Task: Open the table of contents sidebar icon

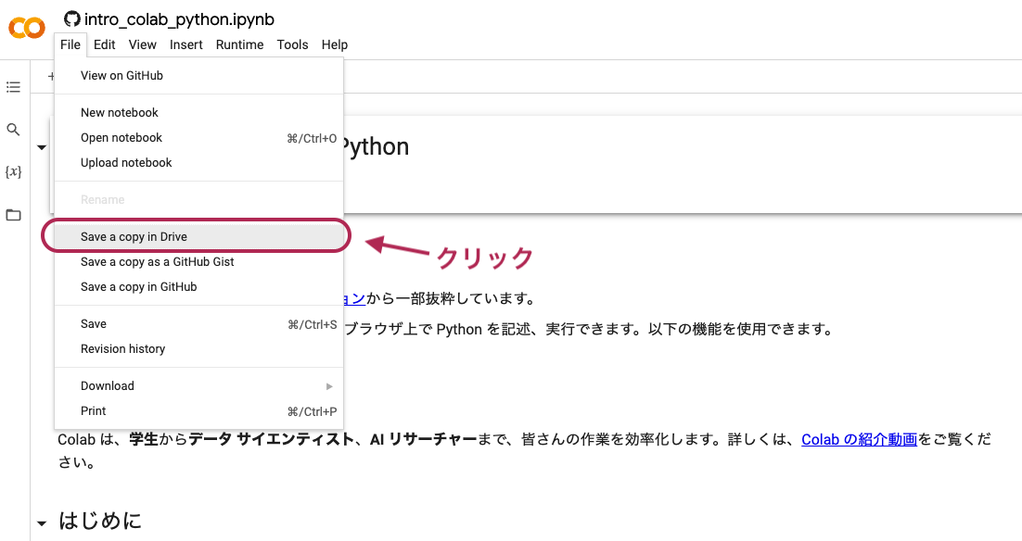Action: [13, 87]
